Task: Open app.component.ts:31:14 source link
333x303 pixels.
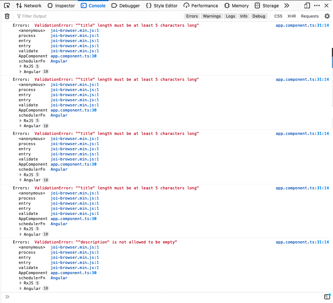Action: [302, 25]
